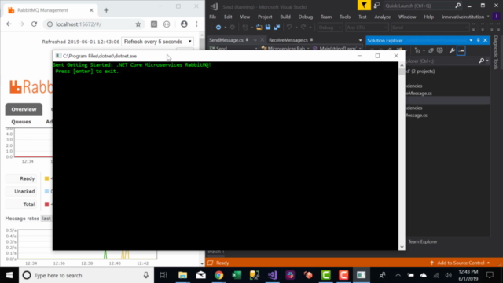Switch to the ReceiveMessage.cs editor tab

tap(288, 40)
